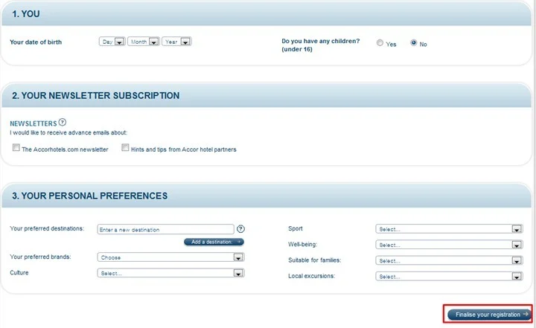This screenshot has width=536, height=328.
Task: Open the Well-being preference dropdown
Action: coord(449,245)
